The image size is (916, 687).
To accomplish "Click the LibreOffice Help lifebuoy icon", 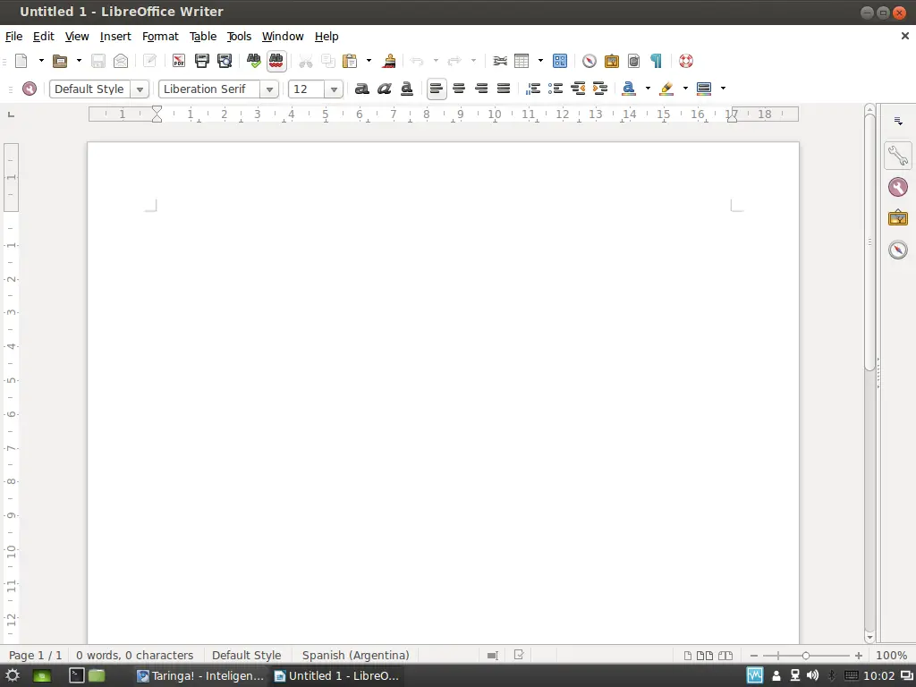I will coord(686,61).
